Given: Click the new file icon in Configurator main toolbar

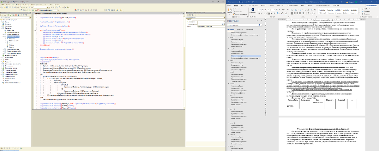Looking at the screenshot, I should (x=2, y=7).
